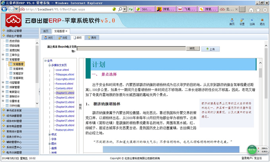Image resolution: width=270 pixels, height=162 pixels.
Task: Click the epub file path input field
Action: pyautogui.click(x=131, y=48)
